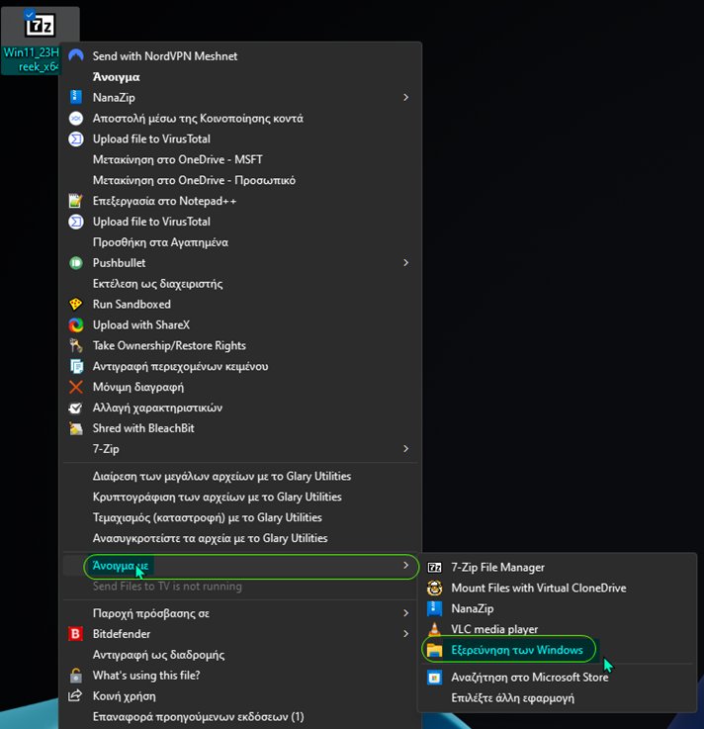The image size is (704, 729).
Task: Choose What's using this file?
Action: 146,675
